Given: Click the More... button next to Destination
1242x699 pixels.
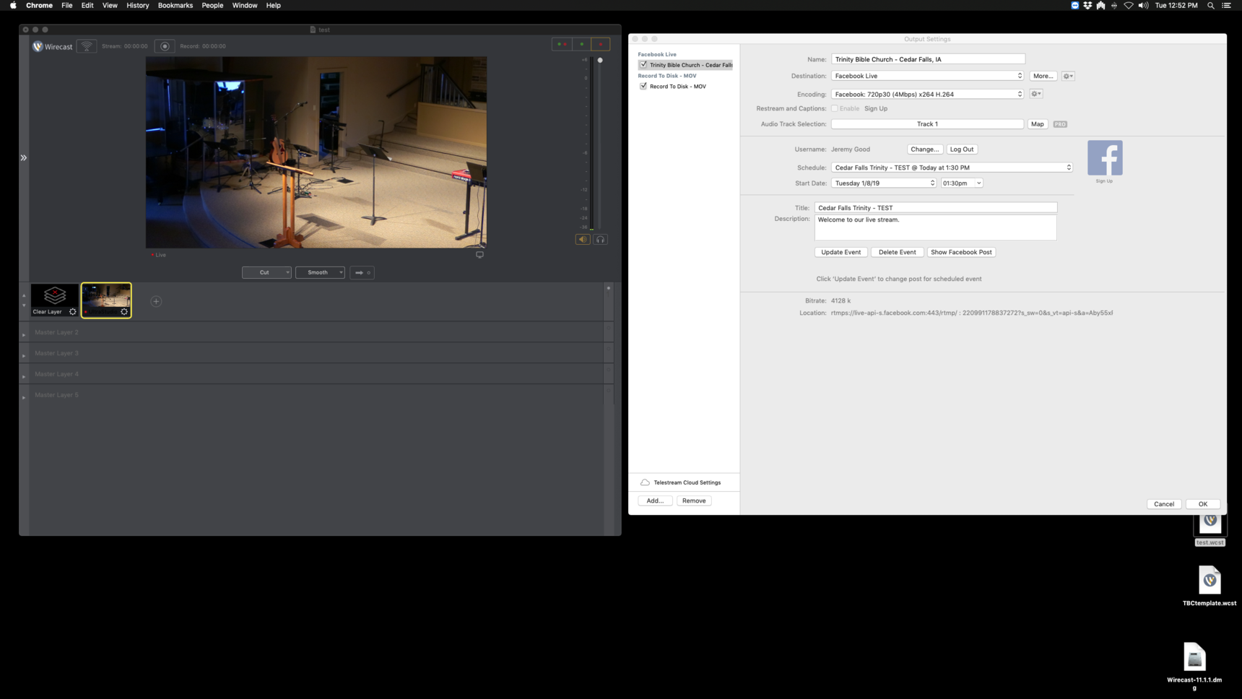Looking at the screenshot, I should pyautogui.click(x=1043, y=76).
